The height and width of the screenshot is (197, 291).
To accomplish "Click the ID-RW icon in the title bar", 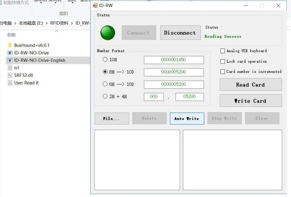I will (x=95, y=5).
